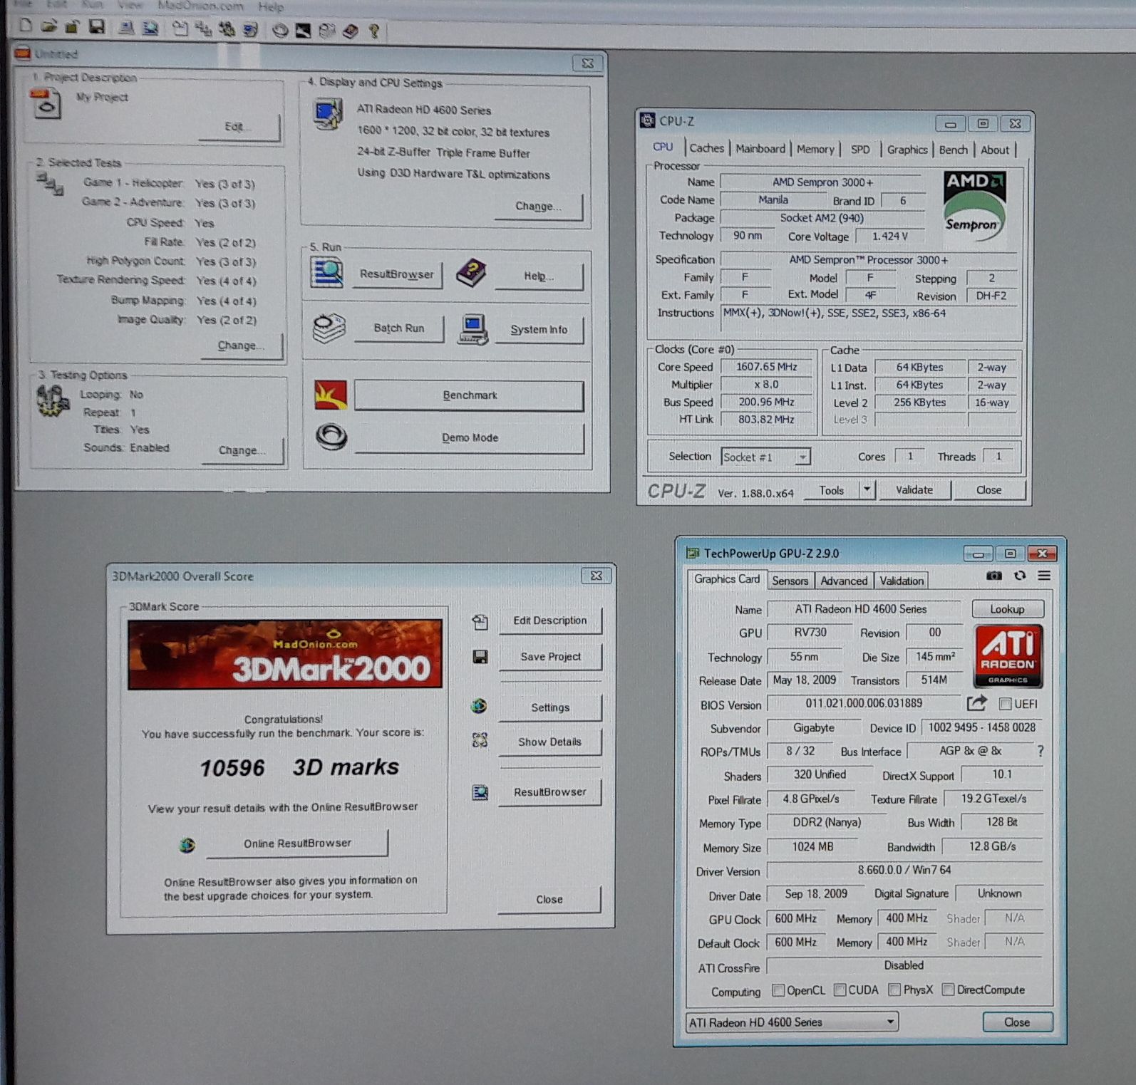Click the BIOS Version field in GPU-Z
Viewport: 1136px width, 1085px height.
(864, 704)
